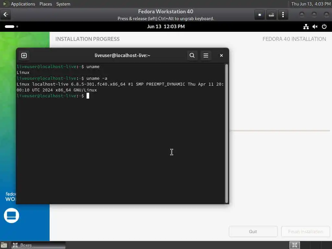Image resolution: width=332 pixels, height=249 pixels.
Task: Click the GNOME network status icon
Action: tap(306, 27)
